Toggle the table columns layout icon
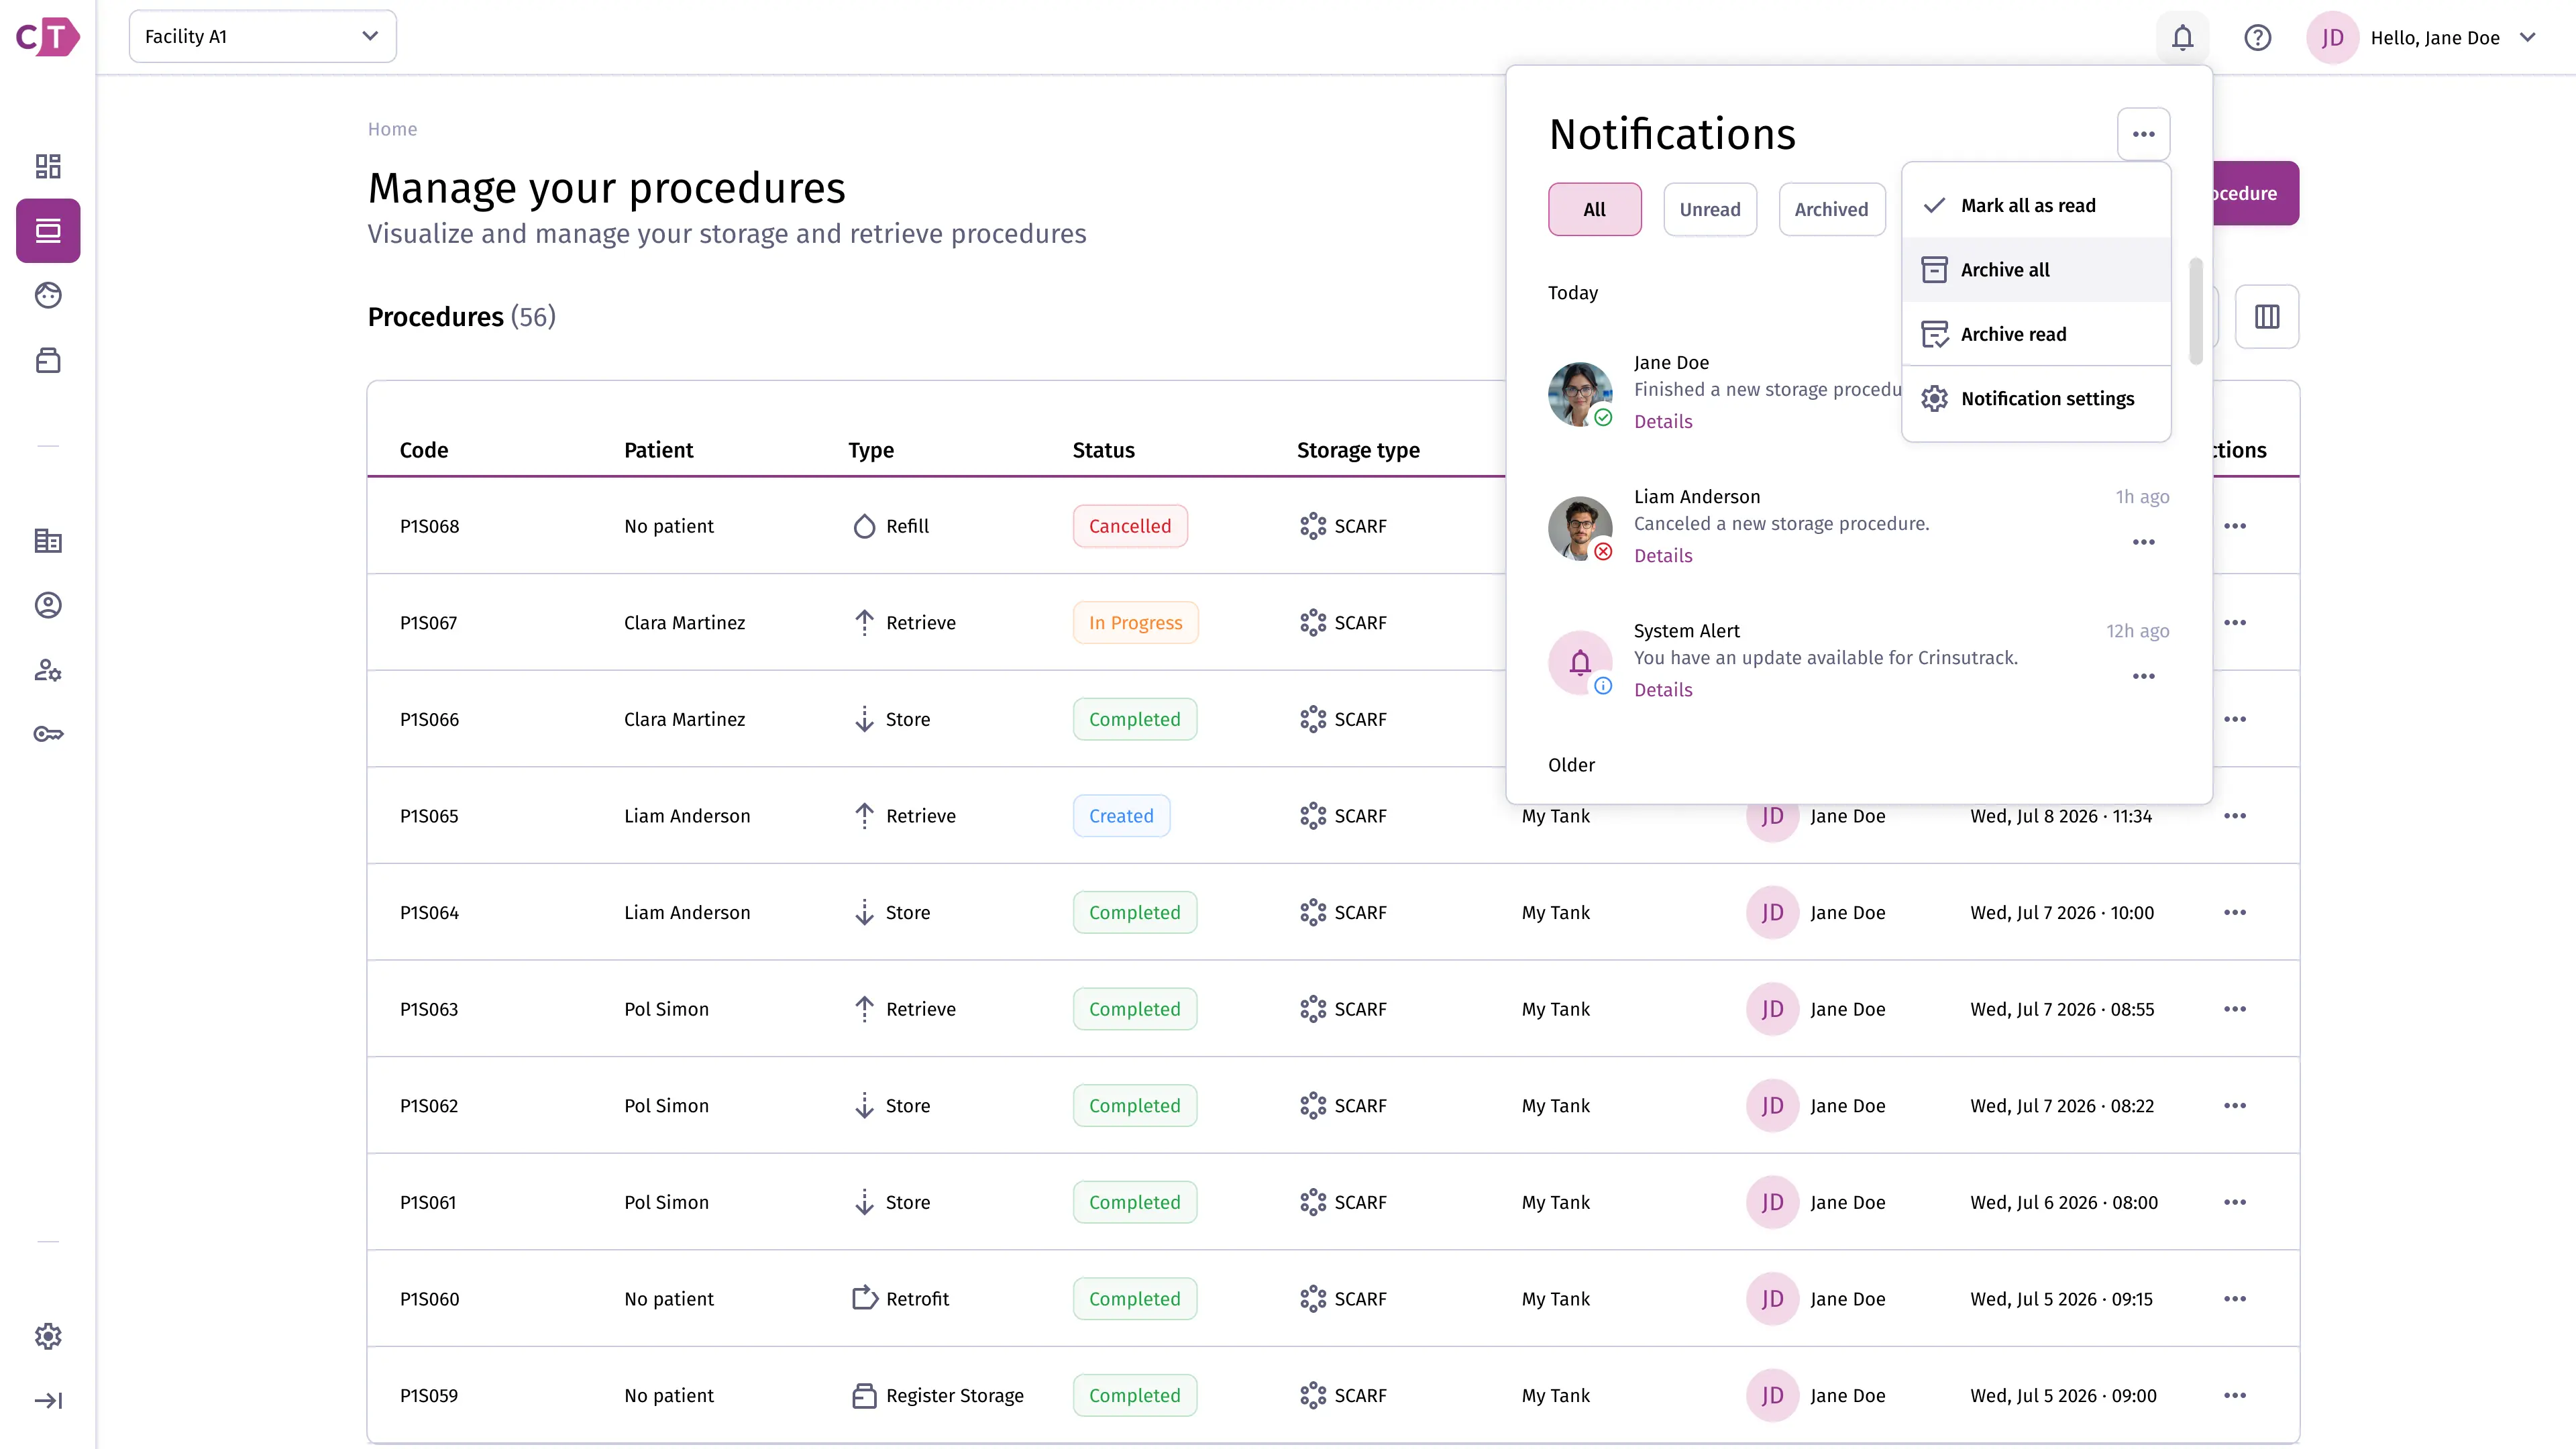Viewport: 2576px width, 1449px height. coord(2266,317)
